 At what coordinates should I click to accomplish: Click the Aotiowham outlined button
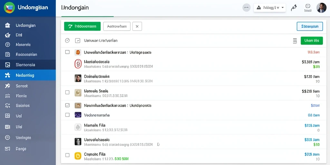point(117,26)
